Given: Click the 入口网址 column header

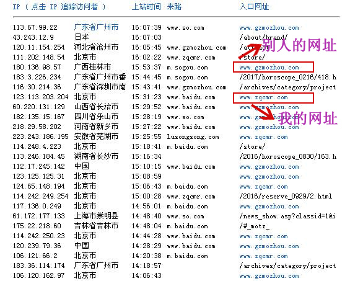Looking at the screenshot, I should (x=254, y=7).
